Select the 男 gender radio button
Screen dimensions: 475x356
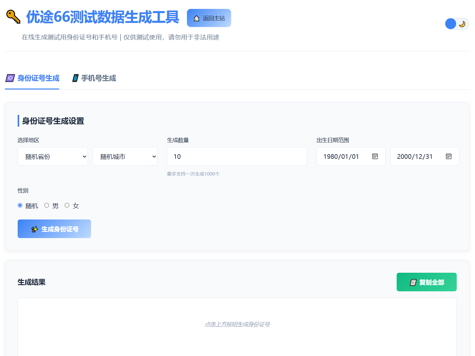pos(47,205)
